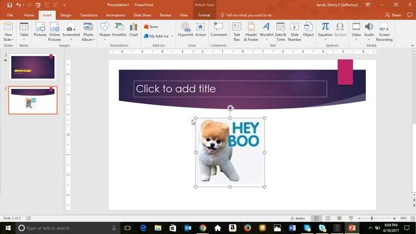Open the Slide Show tab
The width and height of the screenshot is (416, 234).
tap(142, 15)
